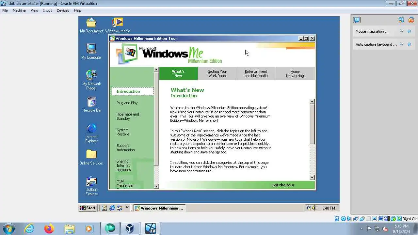Viewport: 418px width, 235px height.
Task: Select the Plug and Play topic
Action: (x=127, y=103)
